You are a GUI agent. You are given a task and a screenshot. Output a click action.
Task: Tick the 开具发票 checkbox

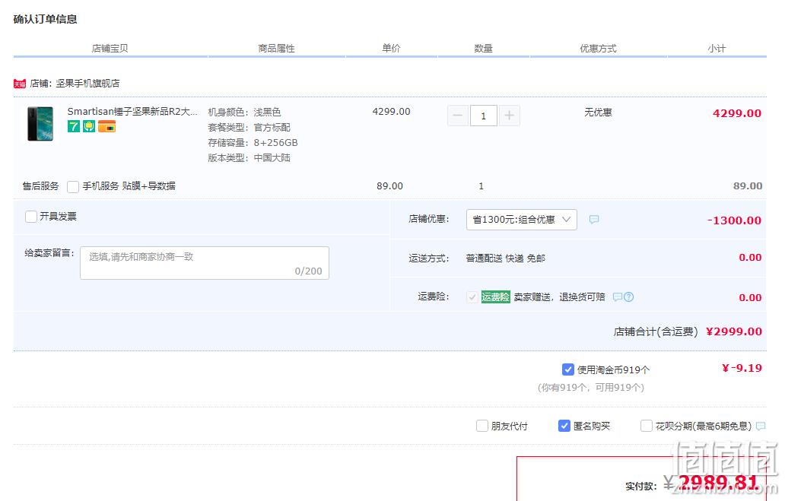point(31,216)
